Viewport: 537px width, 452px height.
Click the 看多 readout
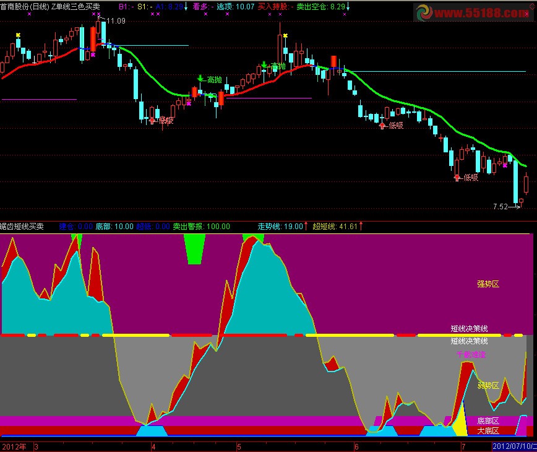click(x=203, y=7)
